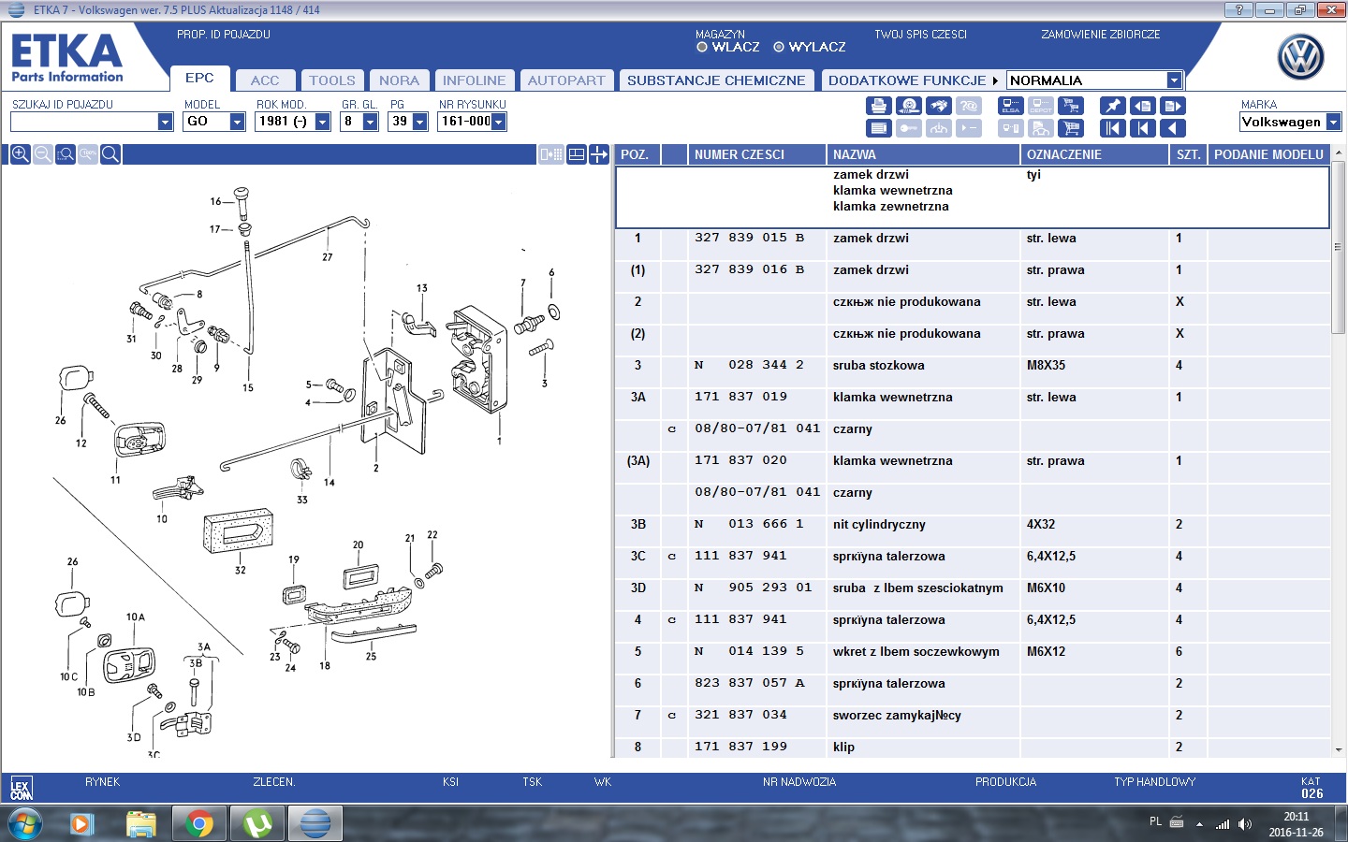Go to previous illustration page icon
The width and height of the screenshot is (1348, 842).
pos(1142,106)
